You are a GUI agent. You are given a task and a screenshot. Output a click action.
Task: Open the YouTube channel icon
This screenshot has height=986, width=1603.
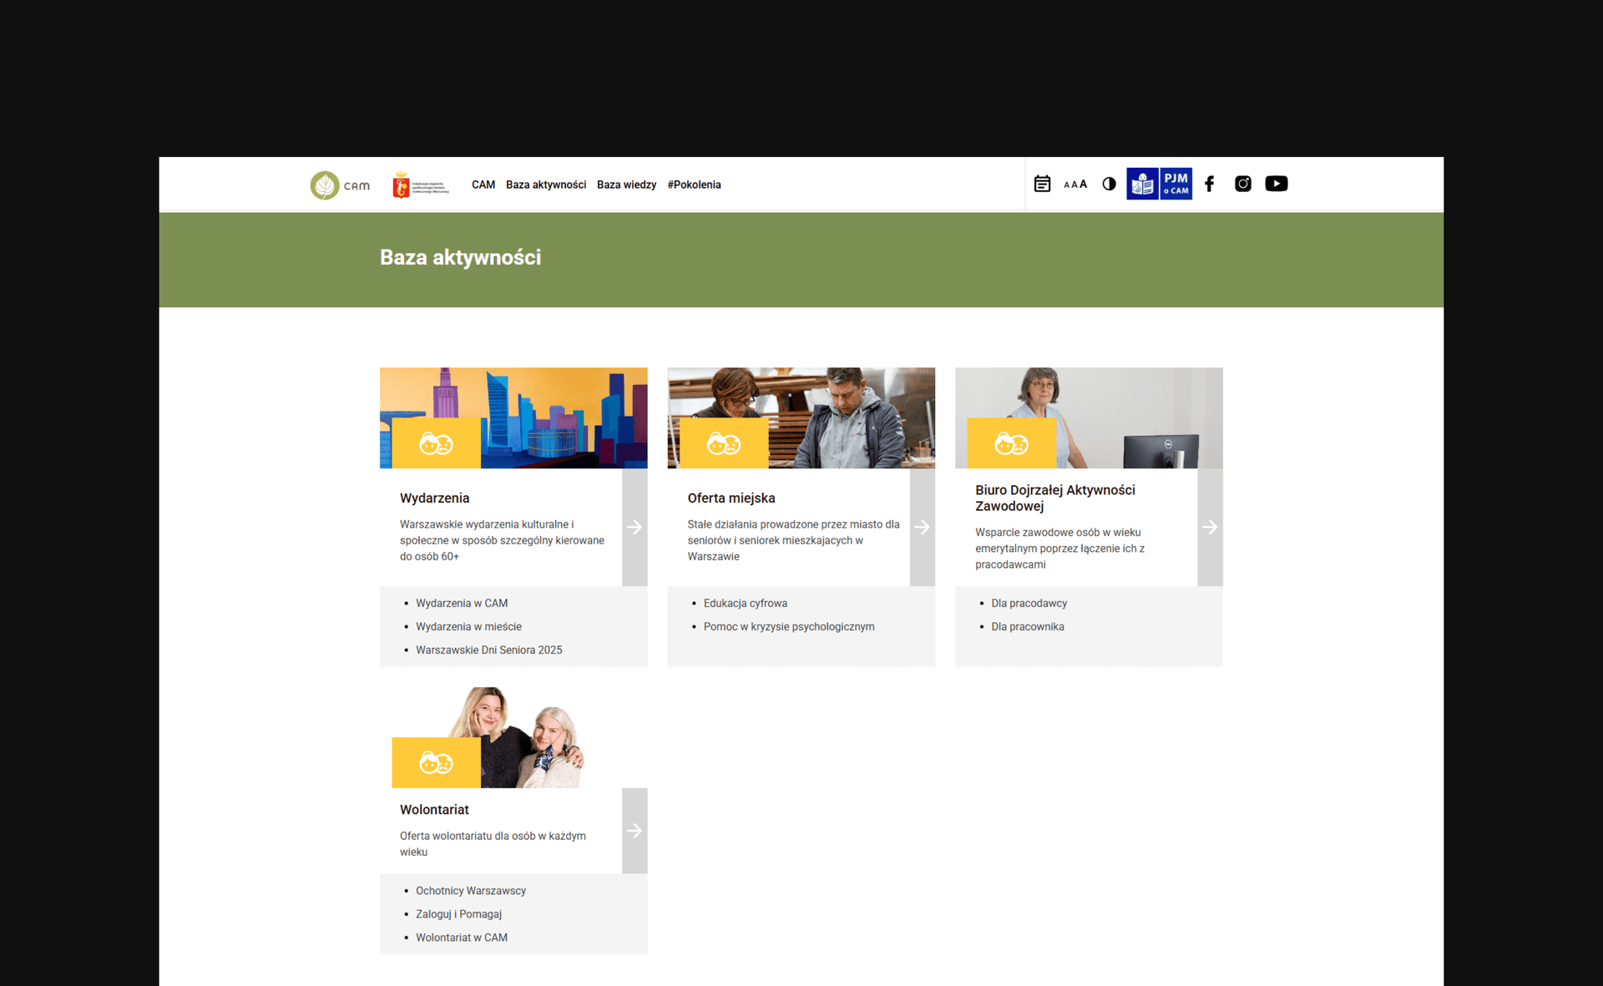click(x=1276, y=184)
